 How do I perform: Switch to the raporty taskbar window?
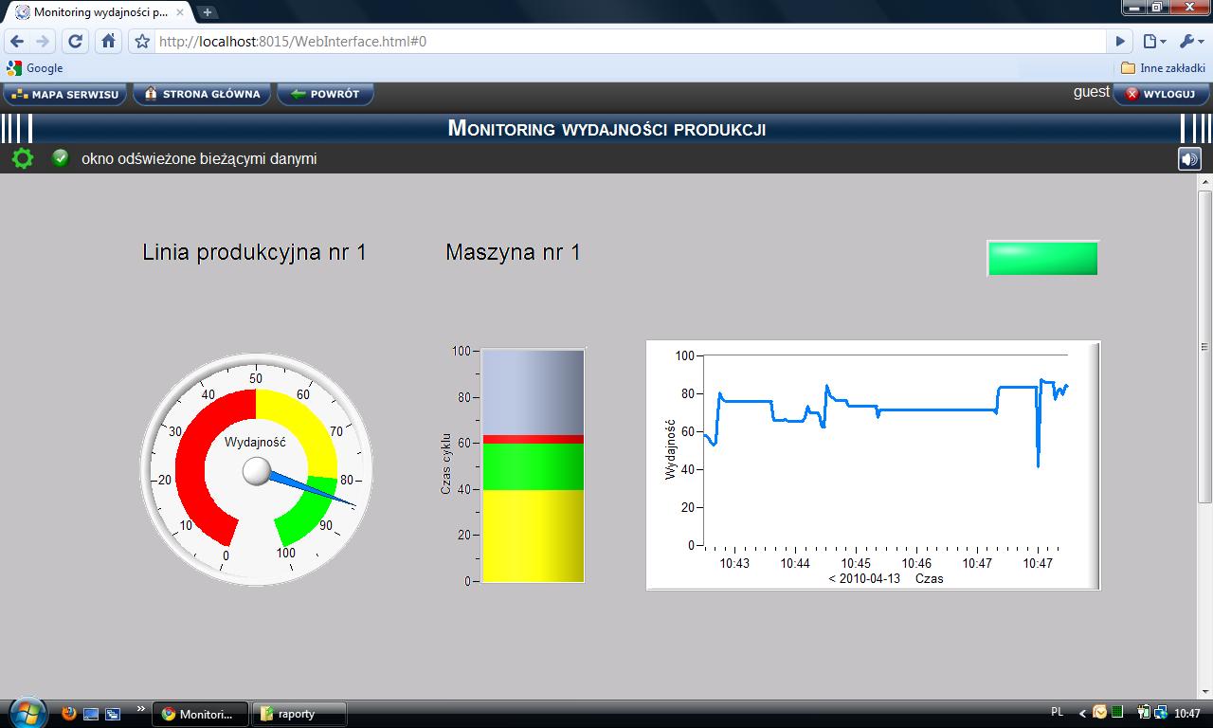click(x=299, y=714)
